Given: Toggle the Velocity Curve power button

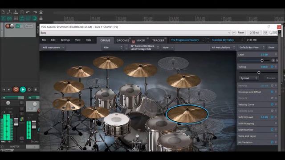Looking at the screenshot, I should [x=272, y=104].
